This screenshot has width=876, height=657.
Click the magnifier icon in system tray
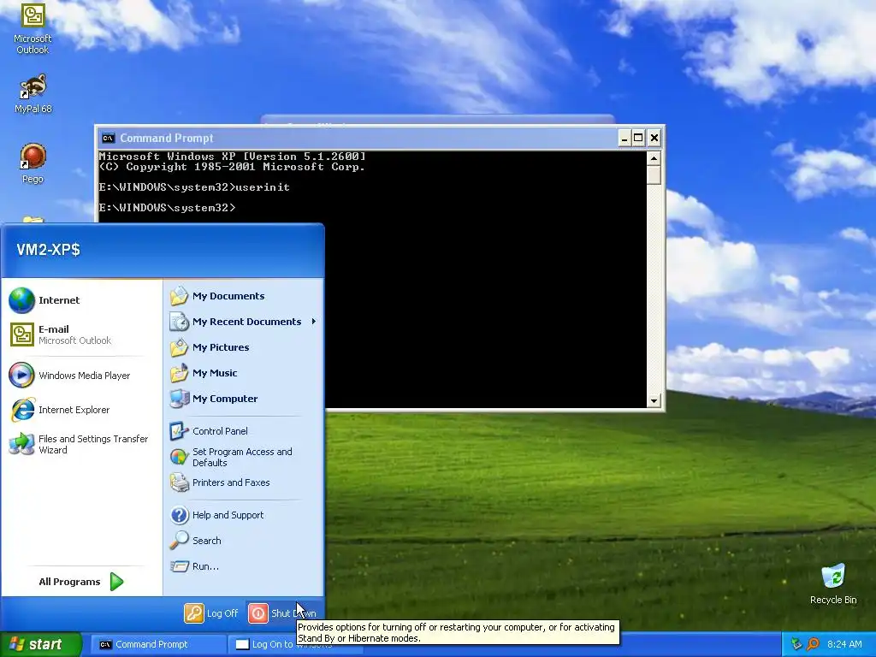pyautogui.click(x=813, y=644)
